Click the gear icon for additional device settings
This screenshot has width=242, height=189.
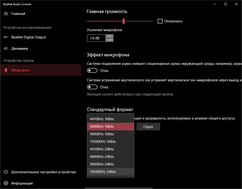click(6, 172)
